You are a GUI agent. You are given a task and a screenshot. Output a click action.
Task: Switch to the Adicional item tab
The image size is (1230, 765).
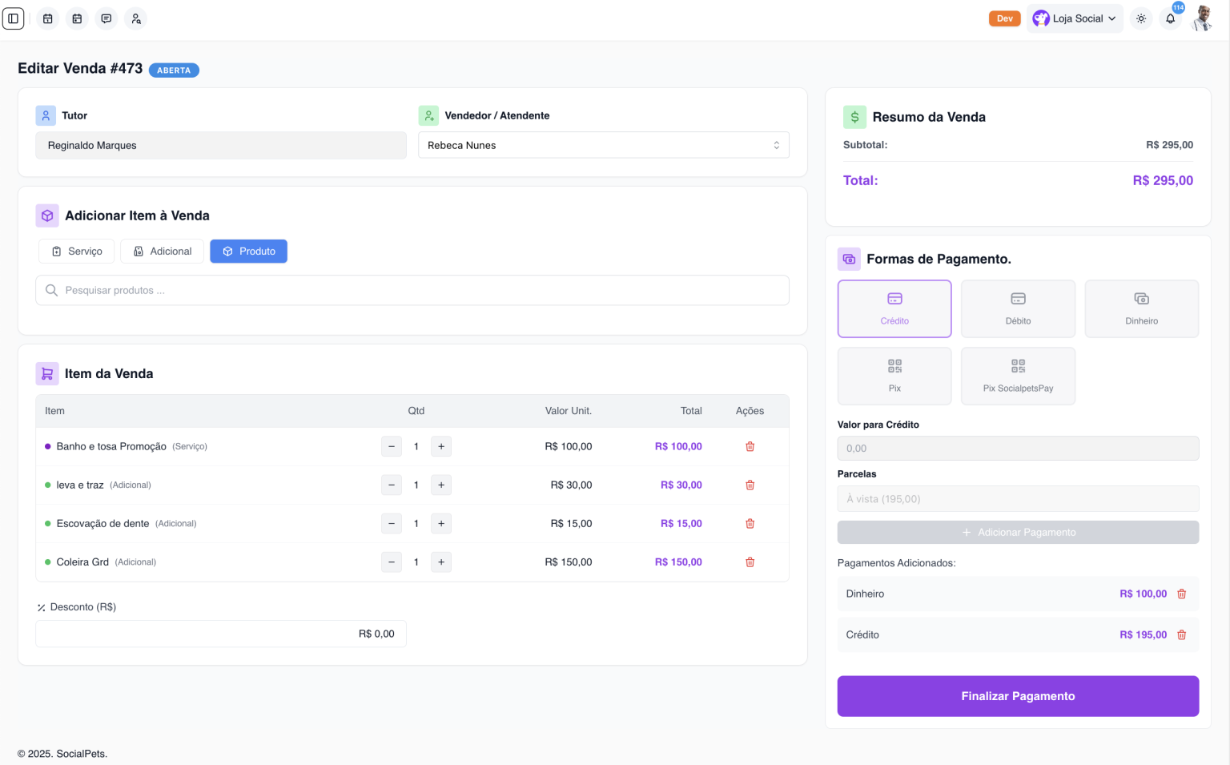pos(163,252)
